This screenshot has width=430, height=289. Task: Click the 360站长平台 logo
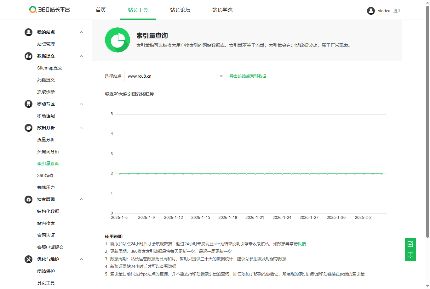(49, 10)
